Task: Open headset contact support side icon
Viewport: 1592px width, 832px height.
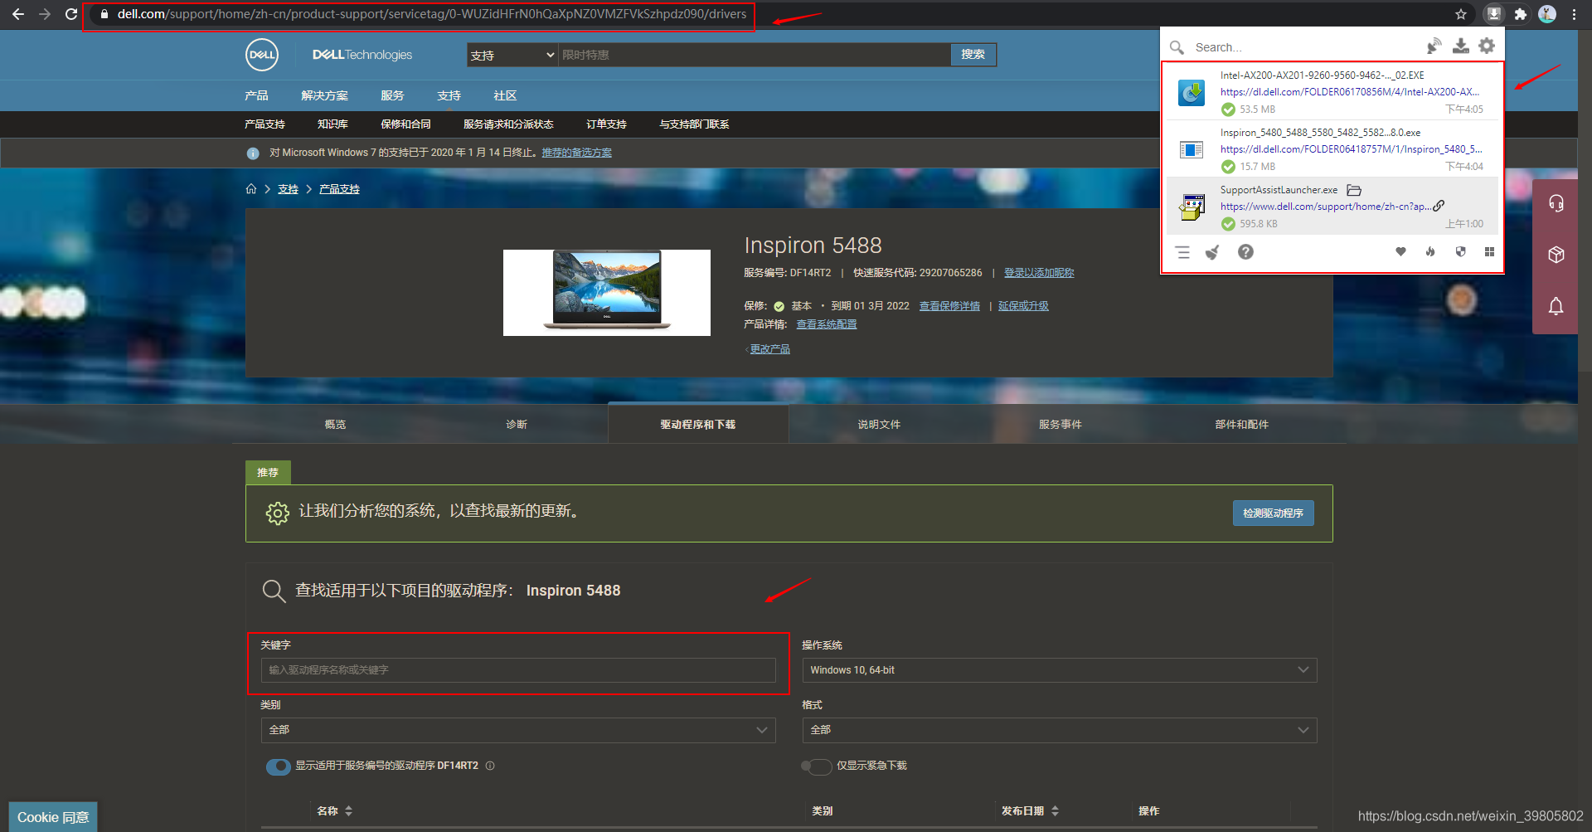Action: 1556,203
